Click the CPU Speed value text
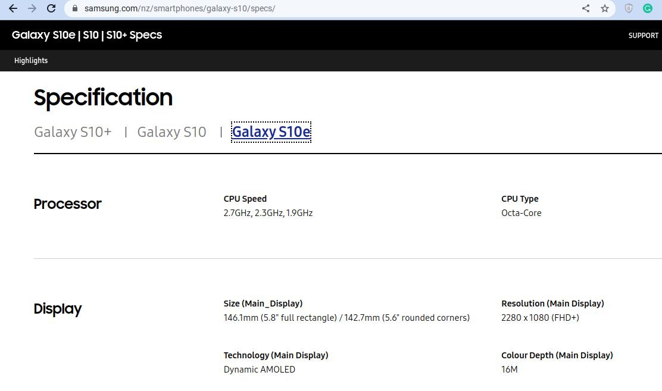 268,213
